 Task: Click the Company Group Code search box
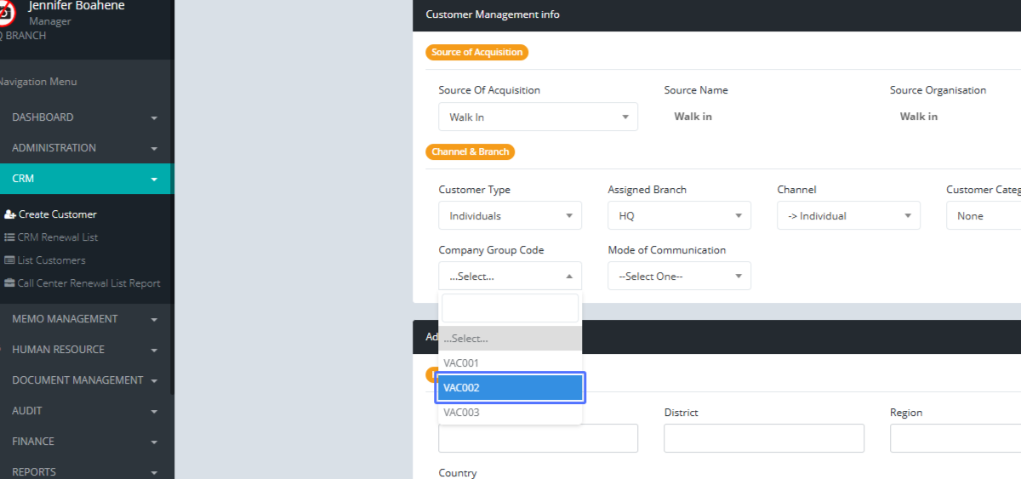[x=510, y=308]
